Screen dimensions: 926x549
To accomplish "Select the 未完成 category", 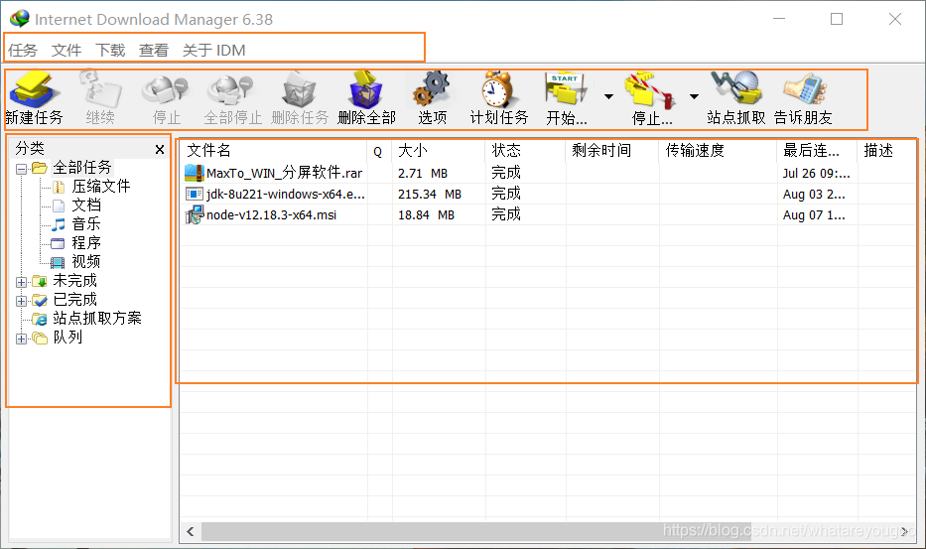I will coord(75,280).
